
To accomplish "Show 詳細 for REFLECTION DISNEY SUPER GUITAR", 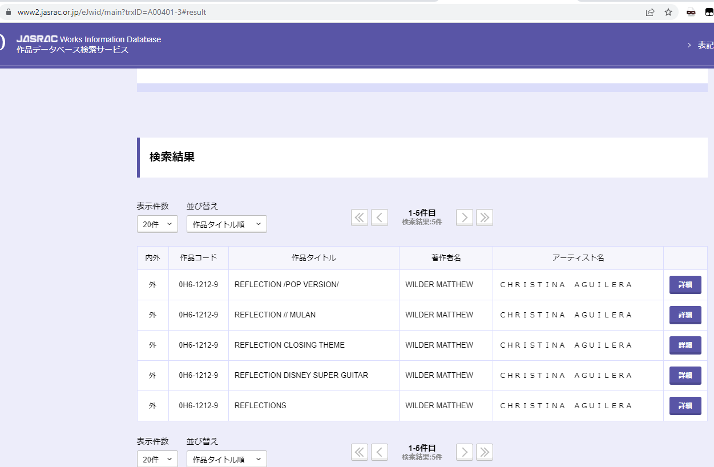I will coord(685,376).
